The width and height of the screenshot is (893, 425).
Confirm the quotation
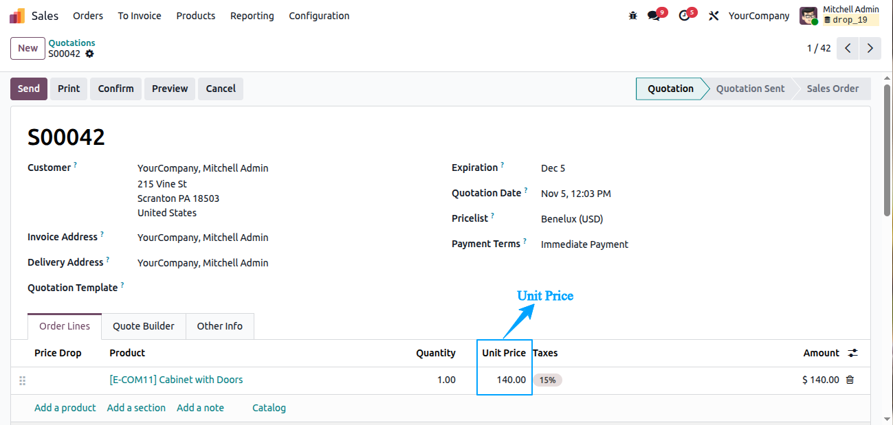[116, 89]
